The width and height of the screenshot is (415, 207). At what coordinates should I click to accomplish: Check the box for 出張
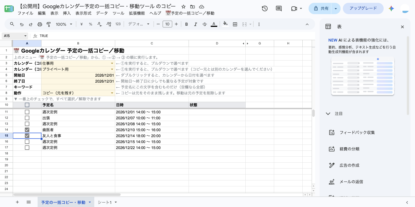27,118
